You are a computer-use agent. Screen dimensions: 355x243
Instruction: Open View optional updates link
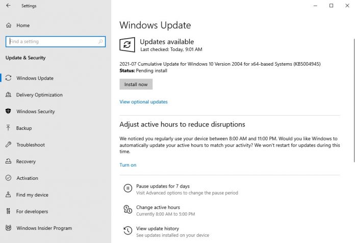(x=143, y=102)
